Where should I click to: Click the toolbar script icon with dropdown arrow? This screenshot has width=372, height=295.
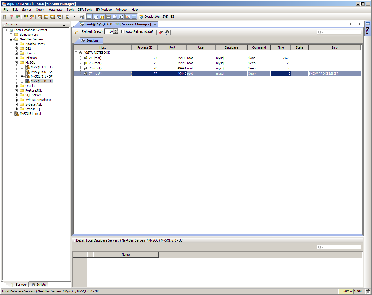(x=68, y=17)
